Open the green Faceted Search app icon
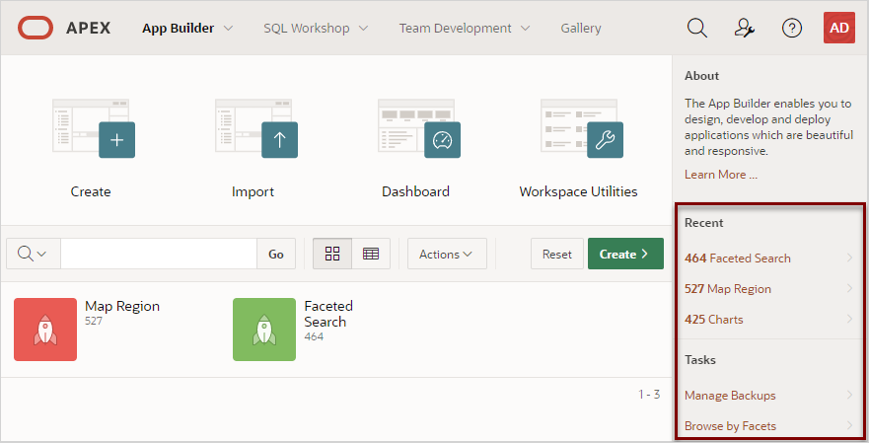 (264, 330)
